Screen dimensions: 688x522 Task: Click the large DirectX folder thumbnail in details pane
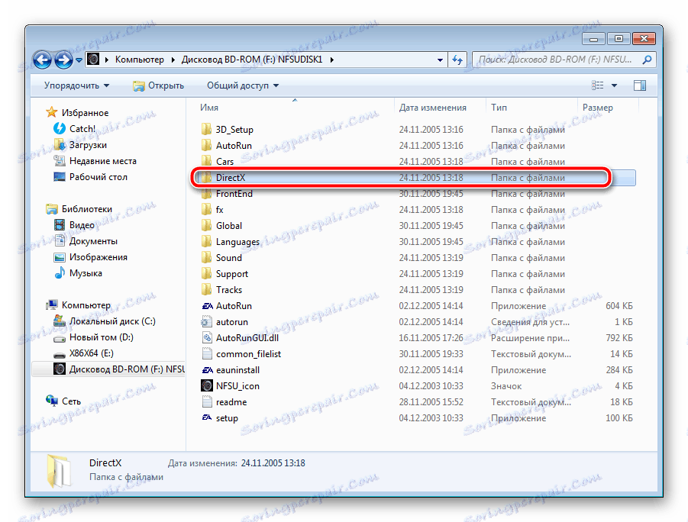(x=58, y=471)
